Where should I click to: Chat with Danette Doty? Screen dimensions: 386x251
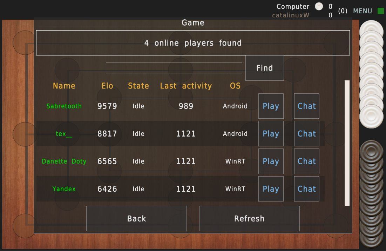pos(306,161)
